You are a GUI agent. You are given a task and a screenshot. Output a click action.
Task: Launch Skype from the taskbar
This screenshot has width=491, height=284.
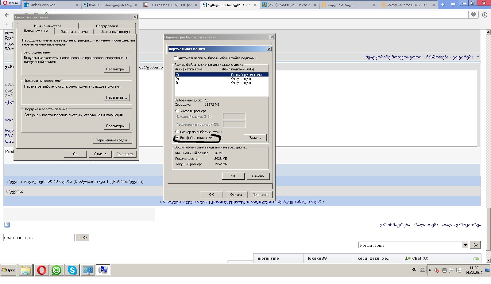click(x=72, y=270)
